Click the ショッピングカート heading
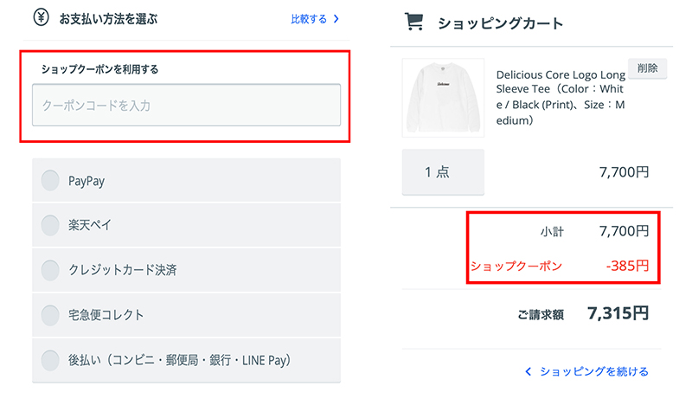This screenshot has width=692, height=418. [501, 23]
